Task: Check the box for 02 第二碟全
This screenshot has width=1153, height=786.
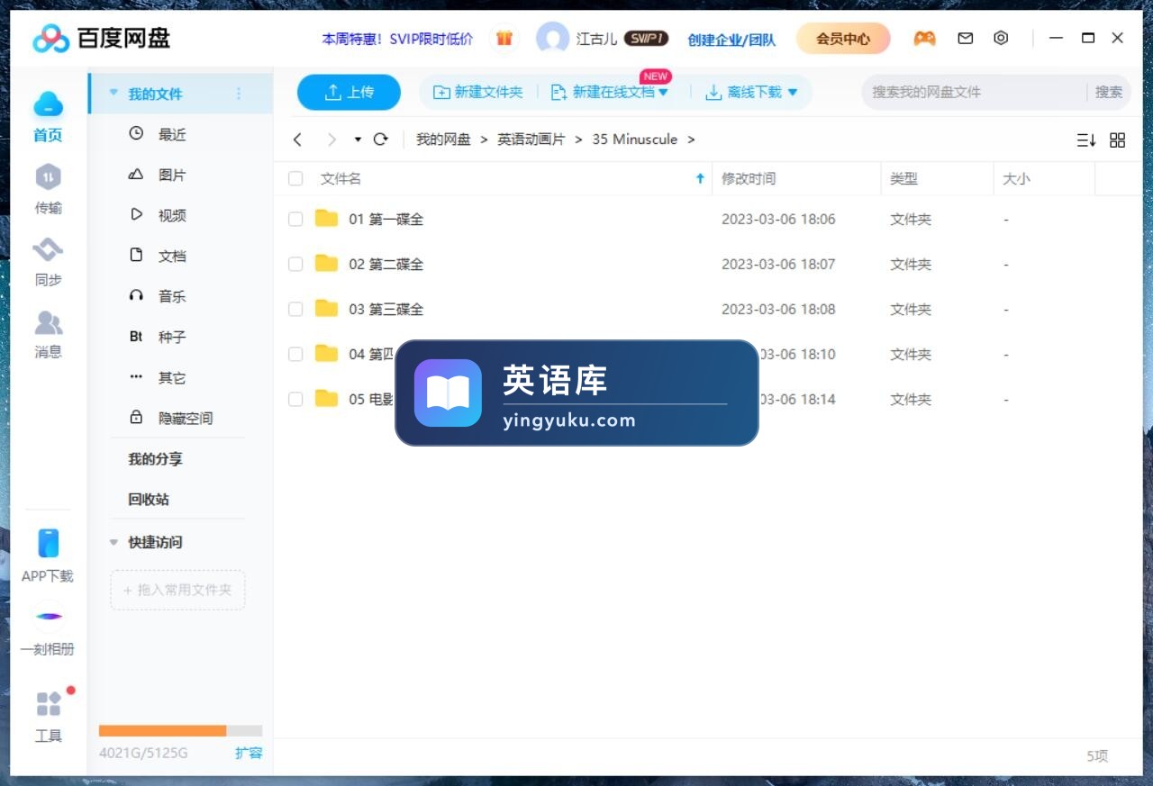Action: (x=295, y=264)
